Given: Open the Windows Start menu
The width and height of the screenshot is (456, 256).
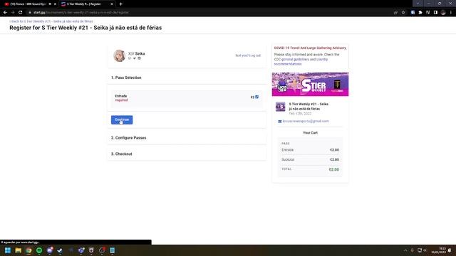Looking at the screenshot, I should [x=8, y=250].
